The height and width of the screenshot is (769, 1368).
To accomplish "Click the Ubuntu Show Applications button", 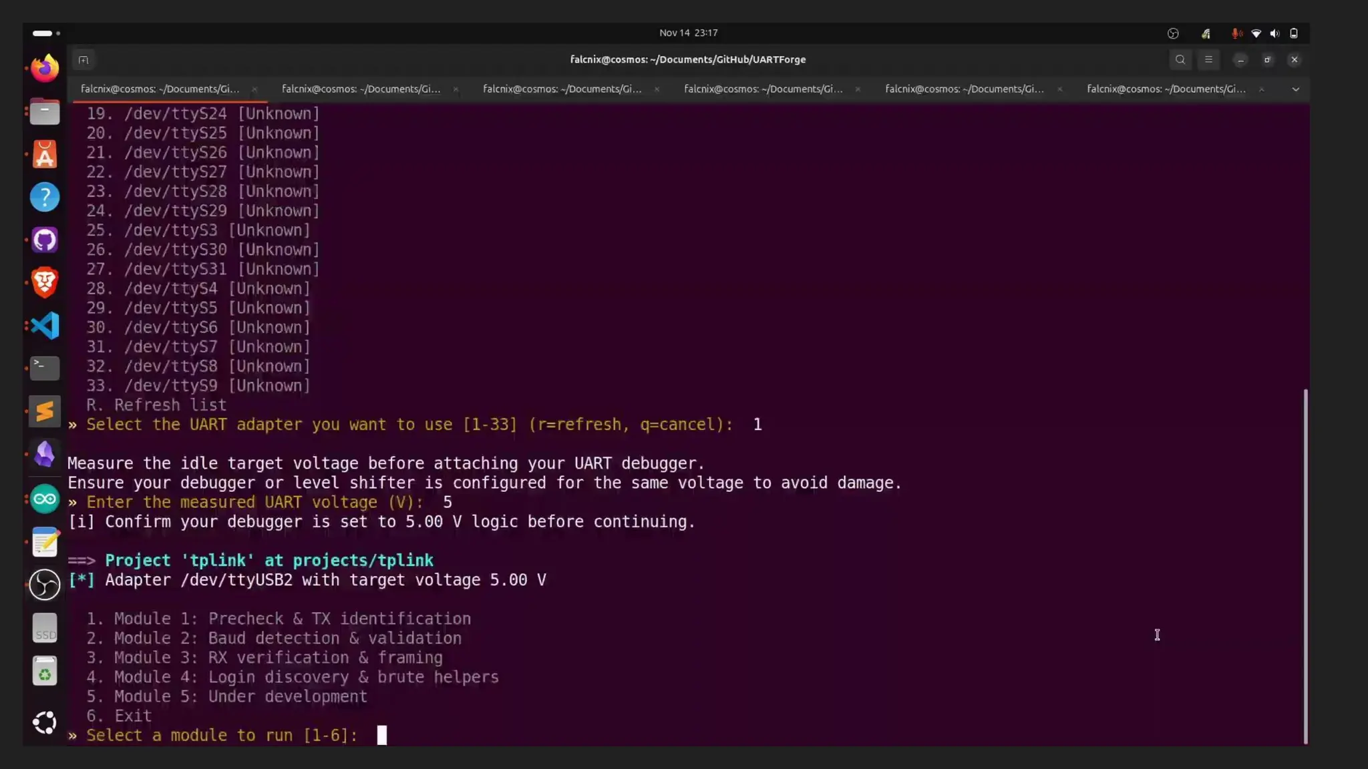I will click(45, 722).
